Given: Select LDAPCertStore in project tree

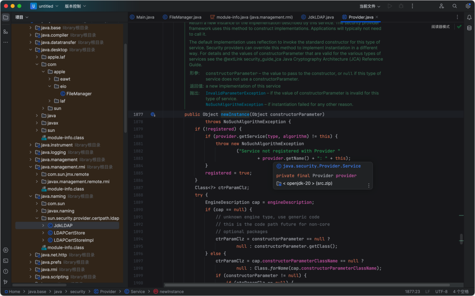Looking at the screenshot, I should click(x=66, y=233).
